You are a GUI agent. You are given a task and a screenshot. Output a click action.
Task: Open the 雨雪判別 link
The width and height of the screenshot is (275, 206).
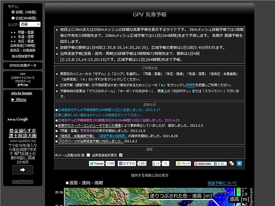click(89, 131)
